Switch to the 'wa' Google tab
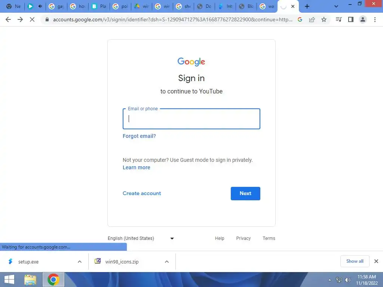383x287 pixels. point(267,6)
